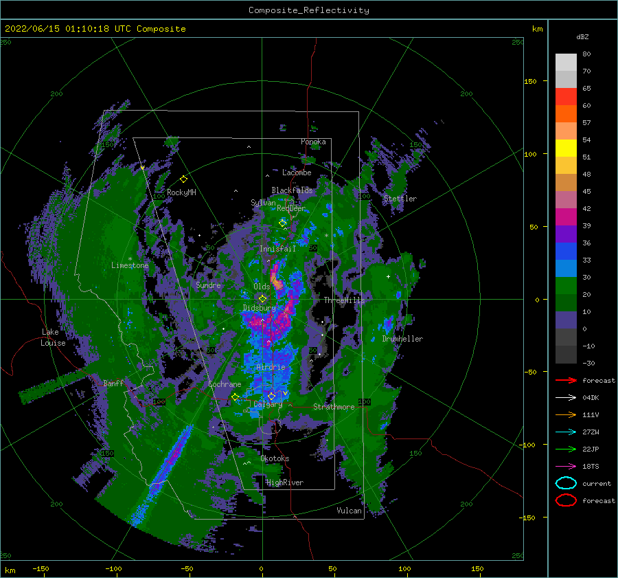The height and width of the screenshot is (578, 618).
Task: Click the Okotoks label
Action: (x=275, y=458)
